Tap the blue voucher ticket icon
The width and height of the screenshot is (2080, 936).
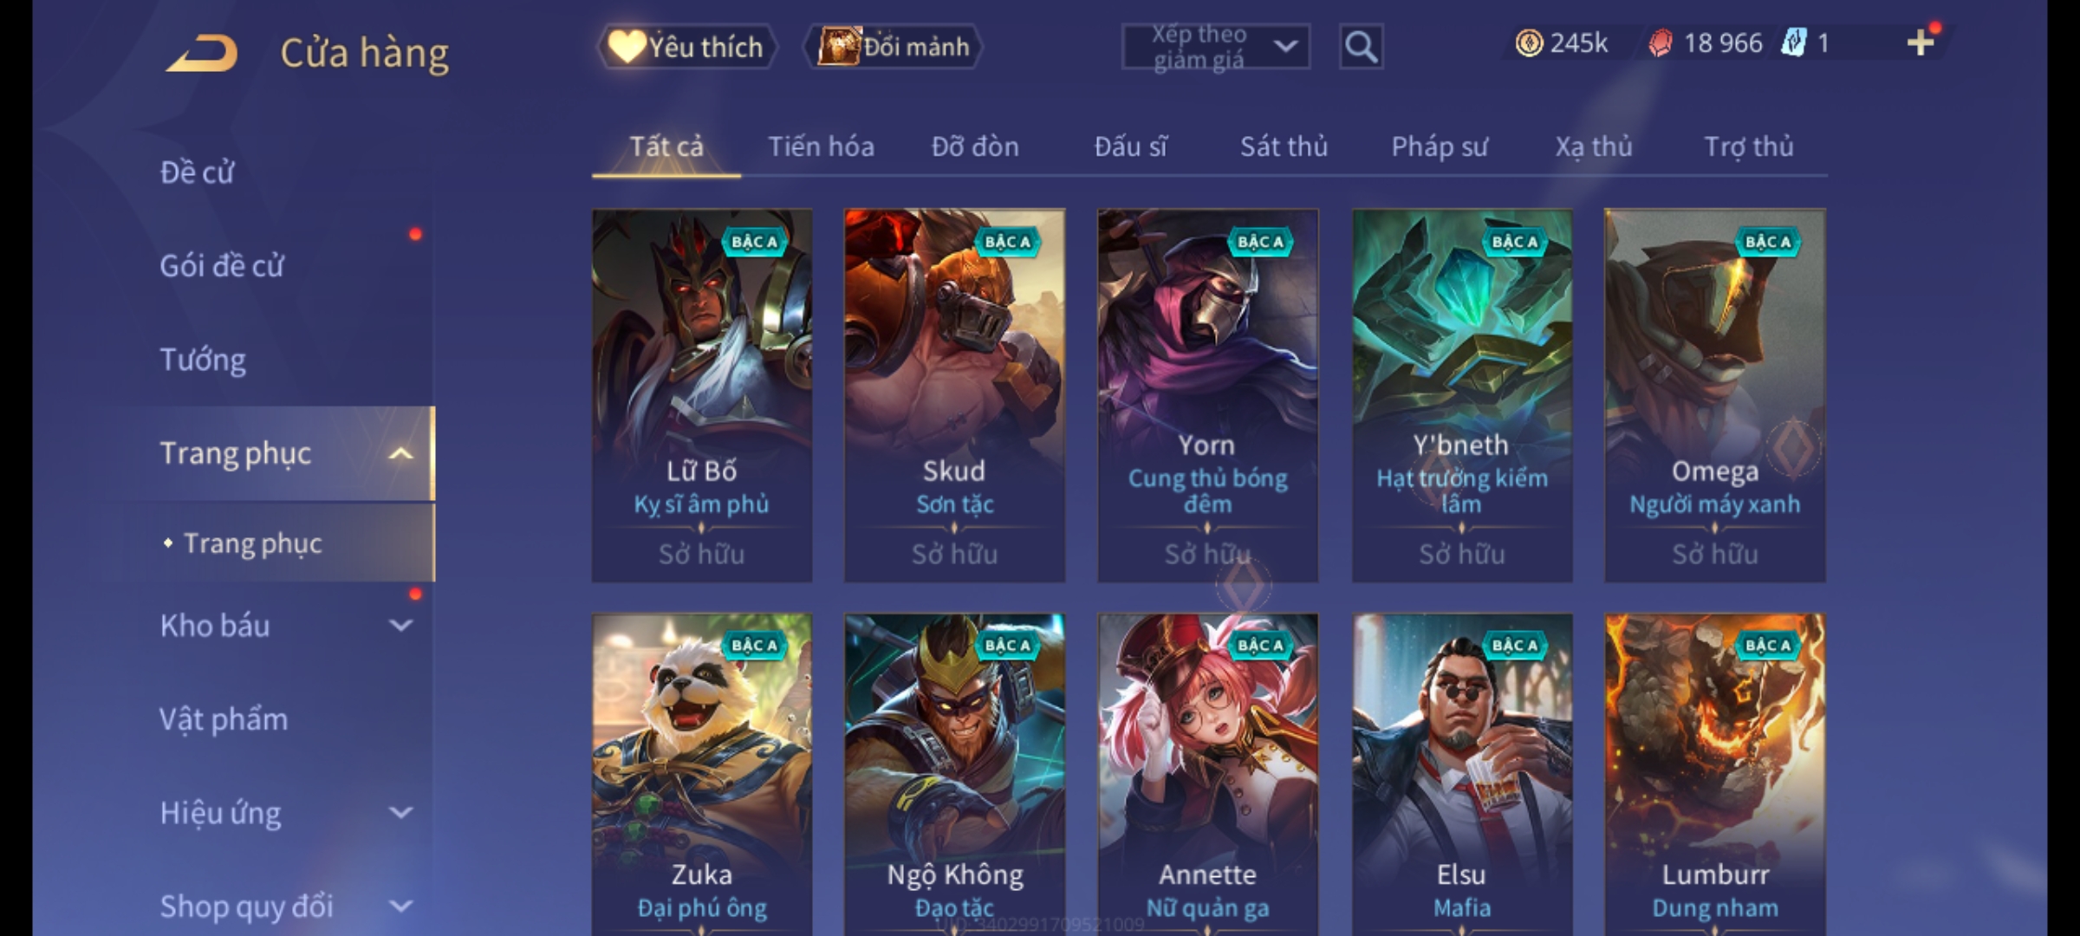click(x=1793, y=42)
